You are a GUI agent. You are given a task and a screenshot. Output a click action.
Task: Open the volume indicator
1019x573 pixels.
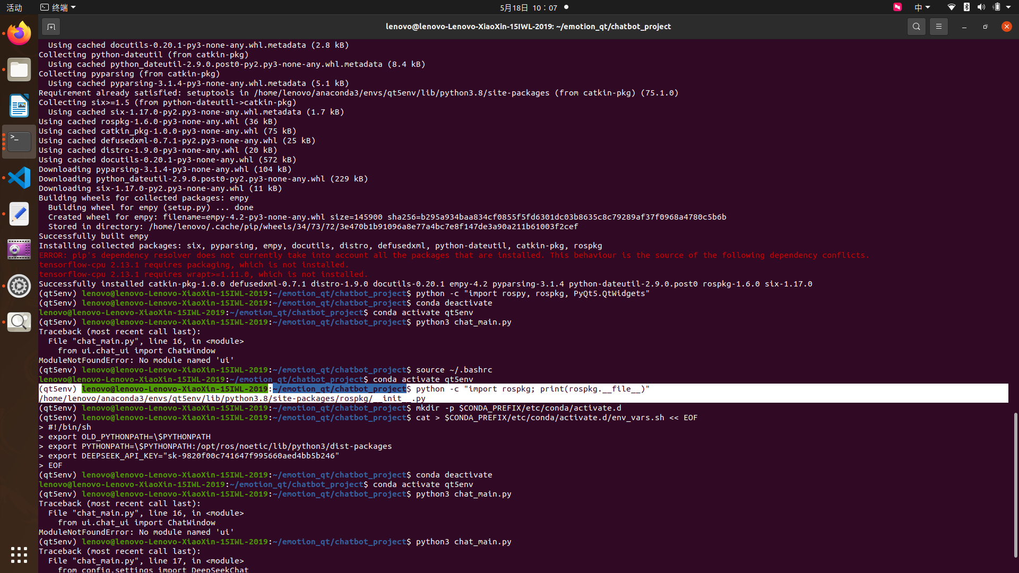click(981, 7)
